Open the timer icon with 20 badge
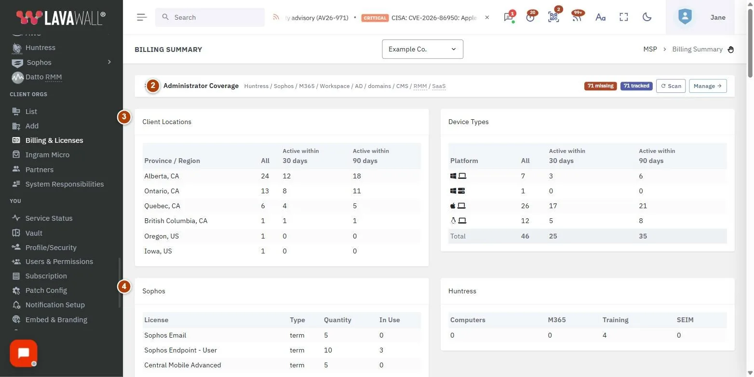This screenshot has height=377, width=754. [x=530, y=17]
